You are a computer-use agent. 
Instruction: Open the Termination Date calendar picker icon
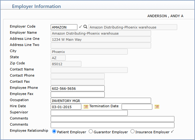coord(157,107)
